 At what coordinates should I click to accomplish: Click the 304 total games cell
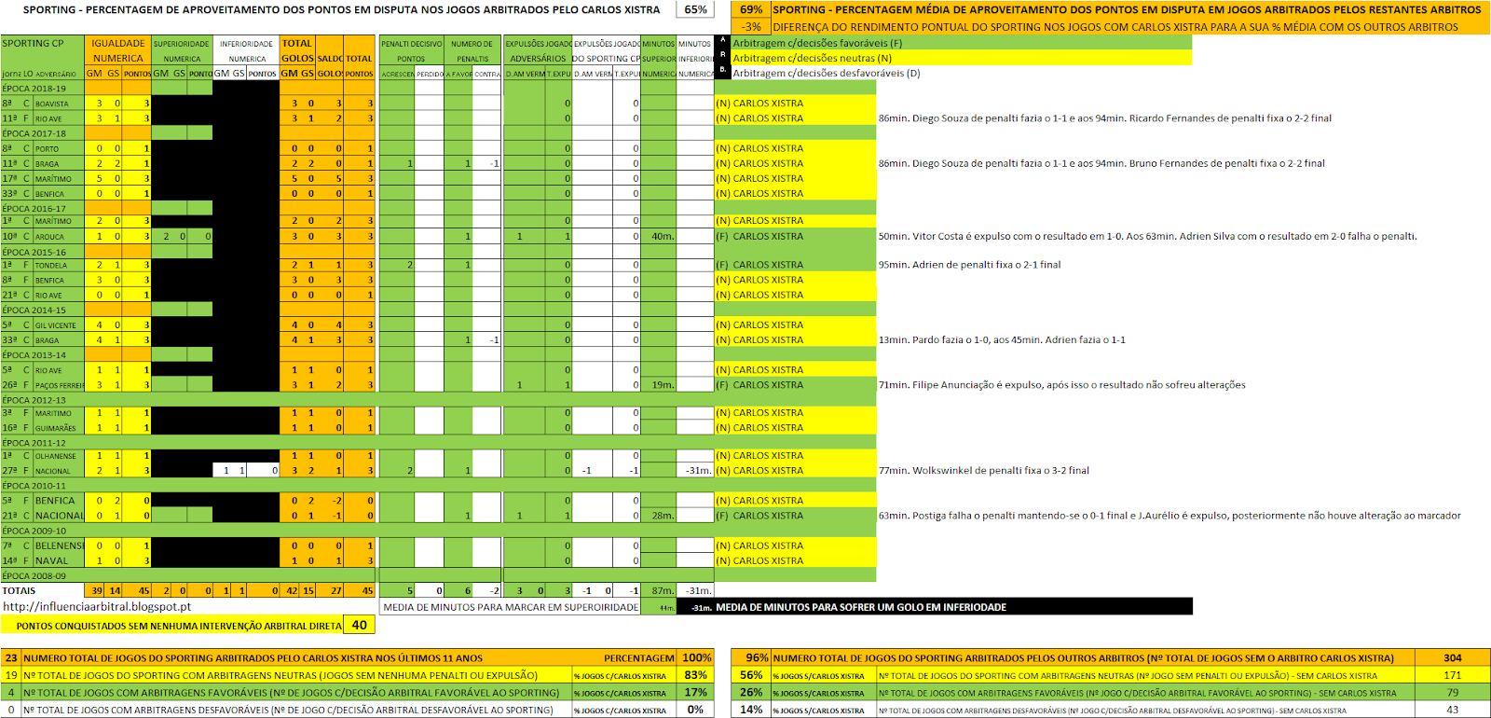[x=1452, y=657]
